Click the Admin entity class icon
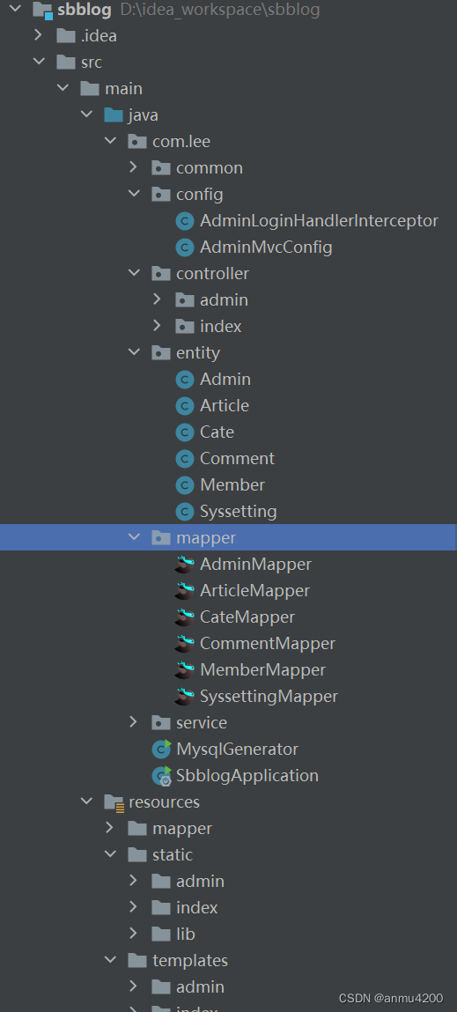Screen dimensions: 457x1012 [185, 380]
